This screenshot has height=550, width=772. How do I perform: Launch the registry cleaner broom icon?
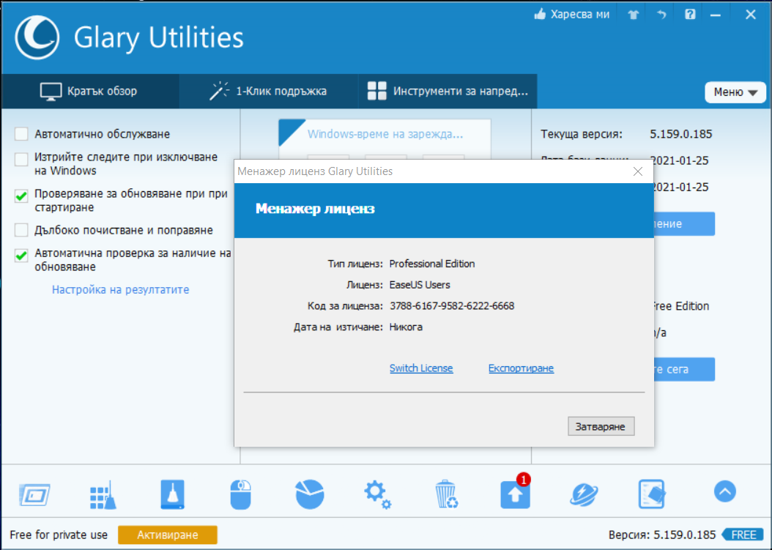103,494
